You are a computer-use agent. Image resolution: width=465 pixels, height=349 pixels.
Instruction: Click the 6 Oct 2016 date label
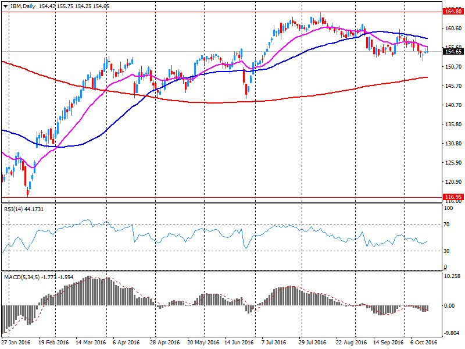click(x=424, y=342)
